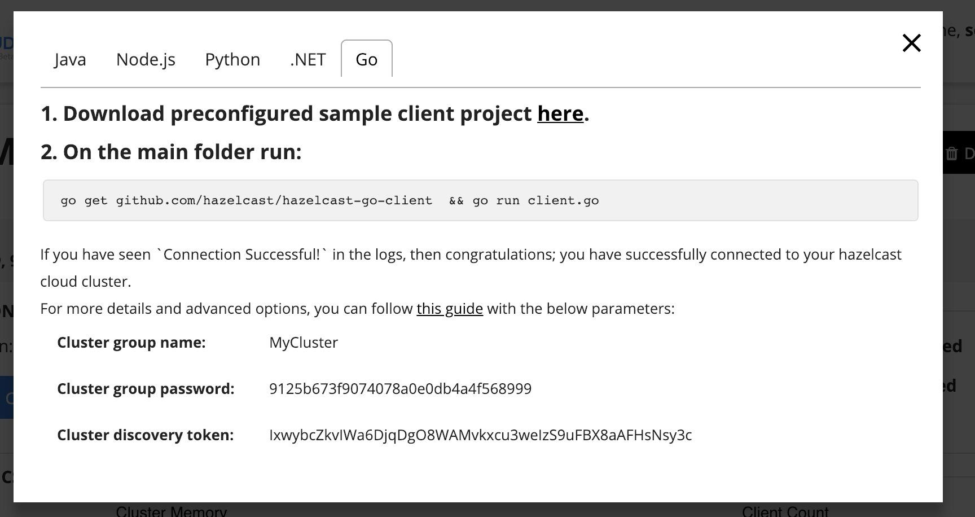Close the client connection dialog

[911, 43]
